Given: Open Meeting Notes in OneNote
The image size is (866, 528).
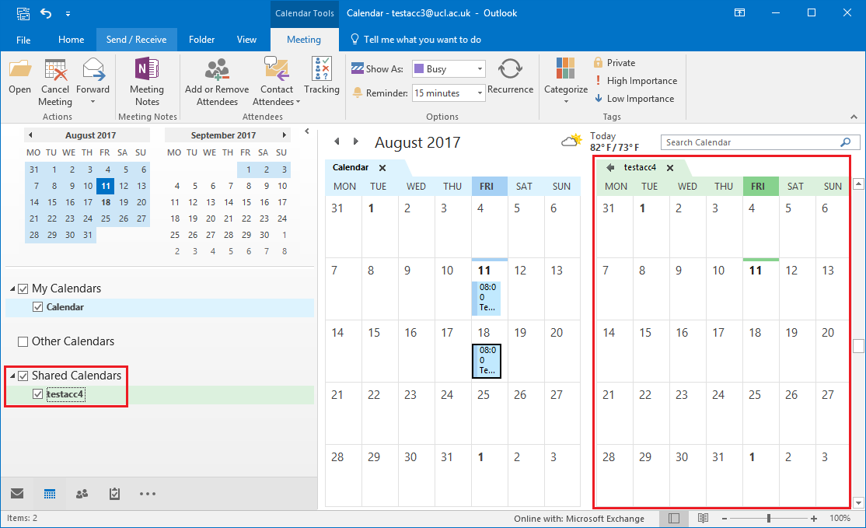Looking at the screenshot, I should [x=146, y=69].
